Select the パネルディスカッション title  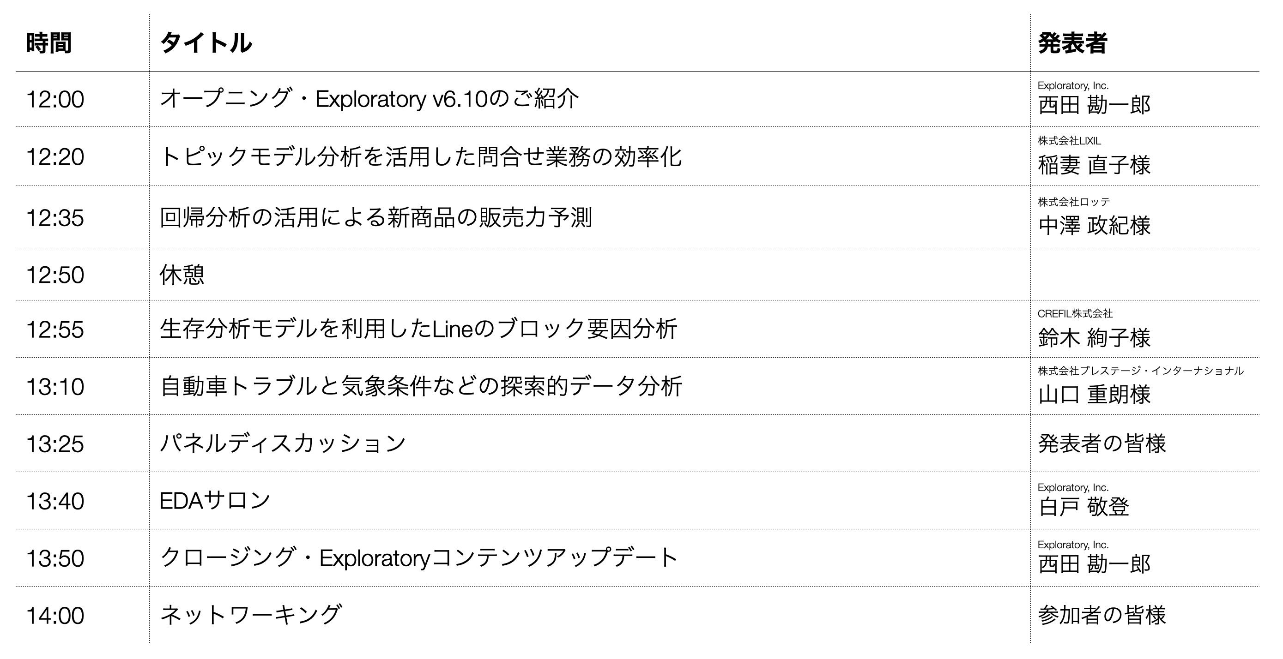283,443
